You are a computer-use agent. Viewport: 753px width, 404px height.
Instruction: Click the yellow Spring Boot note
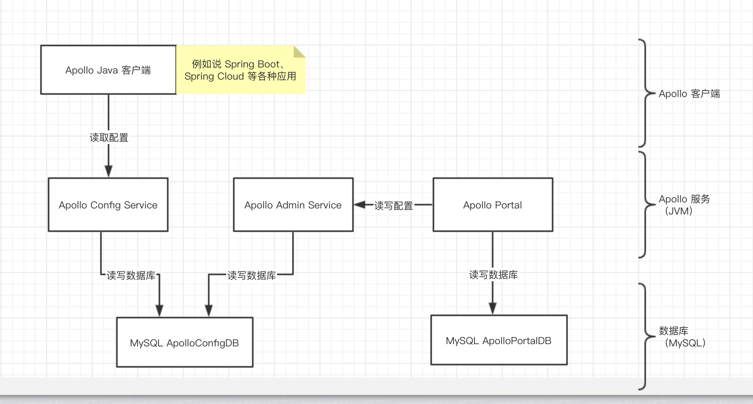240,70
